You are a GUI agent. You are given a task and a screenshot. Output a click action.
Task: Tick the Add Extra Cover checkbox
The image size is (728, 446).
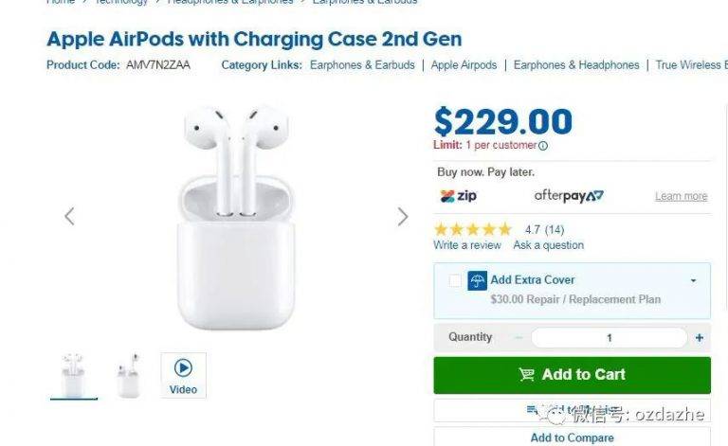[x=455, y=280]
